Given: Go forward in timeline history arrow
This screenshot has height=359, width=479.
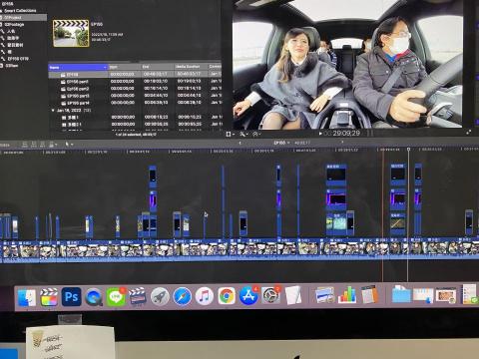Looking at the screenshot, I should (342, 143).
